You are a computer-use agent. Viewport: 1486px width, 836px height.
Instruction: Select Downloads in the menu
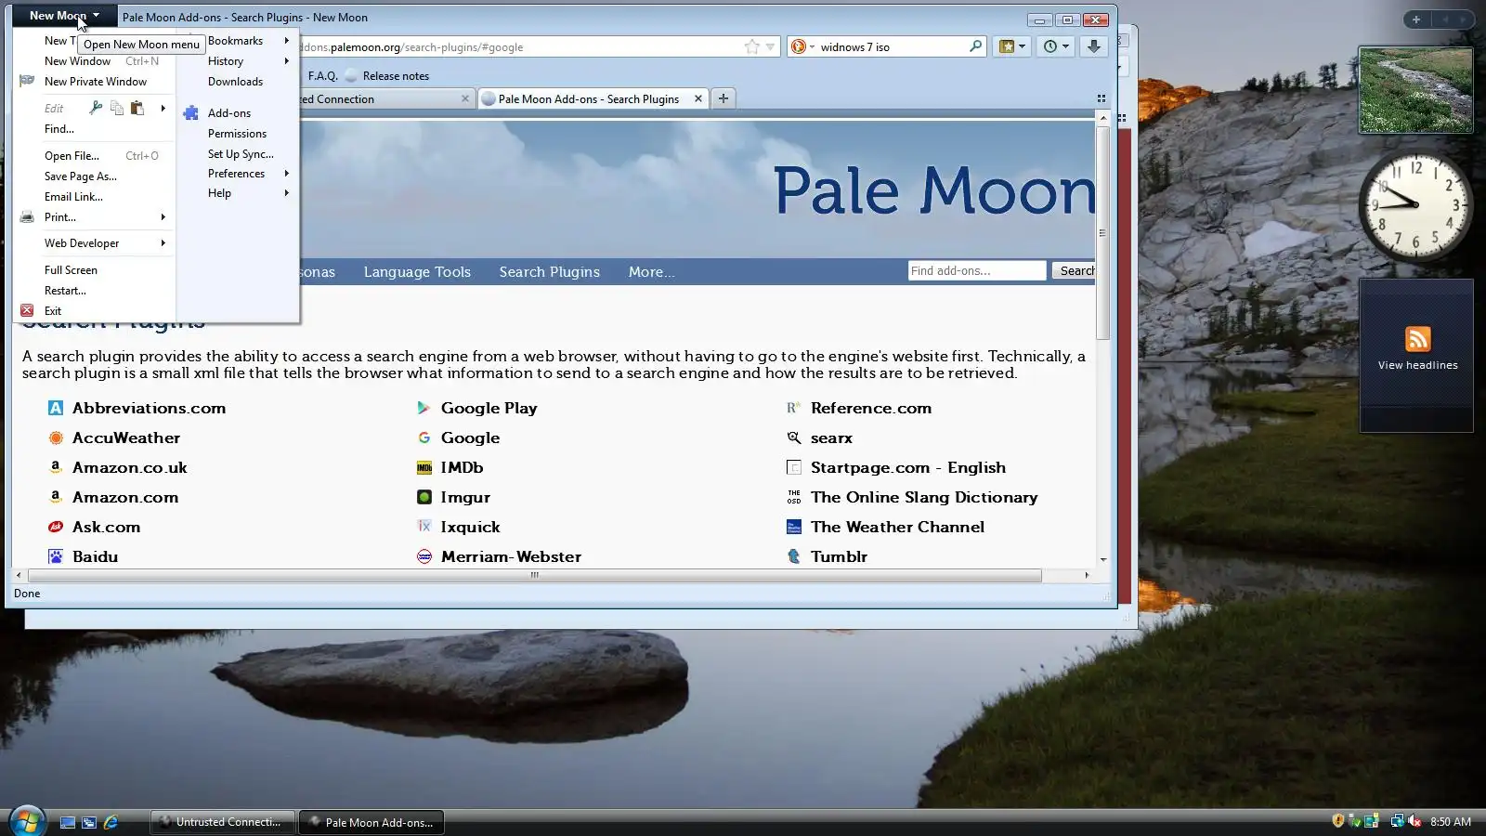[240, 82]
